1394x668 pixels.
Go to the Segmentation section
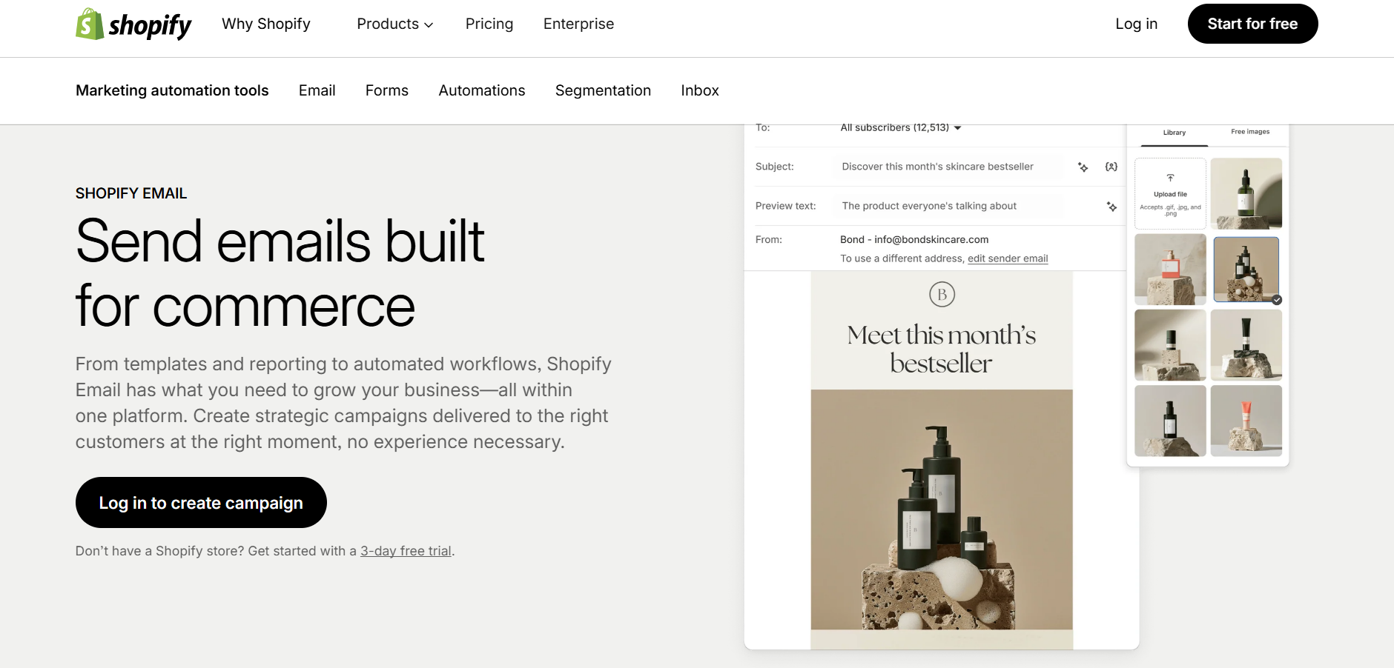click(603, 90)
